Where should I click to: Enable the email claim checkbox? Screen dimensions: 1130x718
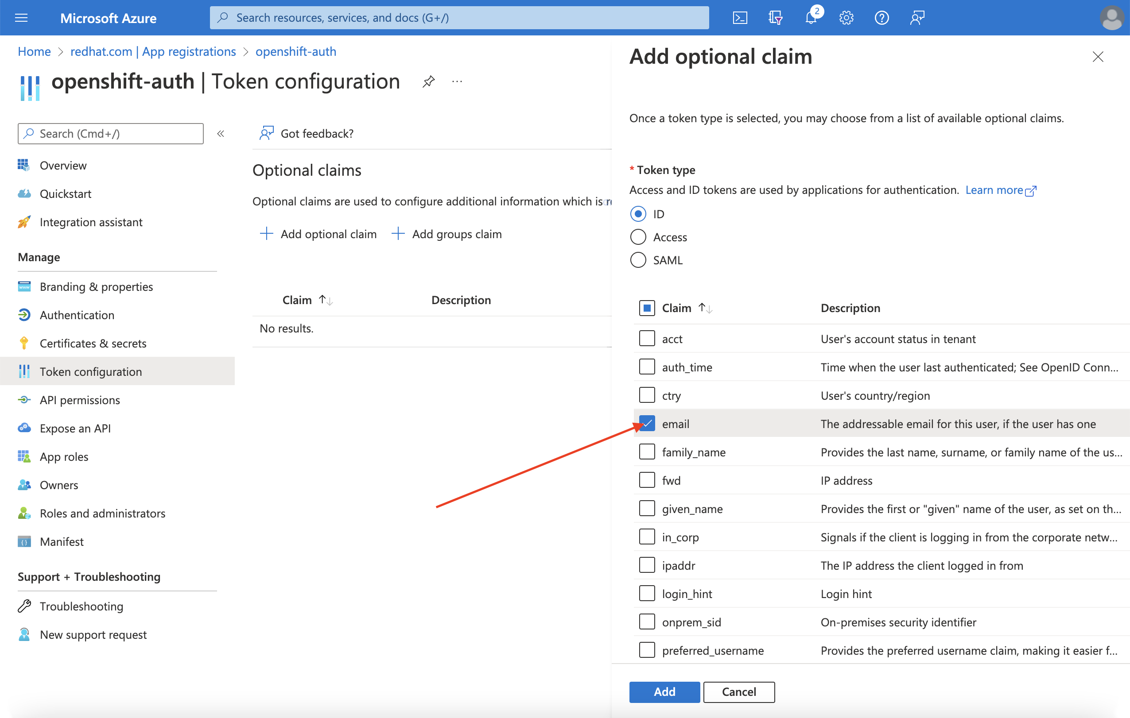(x=647, y=423)
